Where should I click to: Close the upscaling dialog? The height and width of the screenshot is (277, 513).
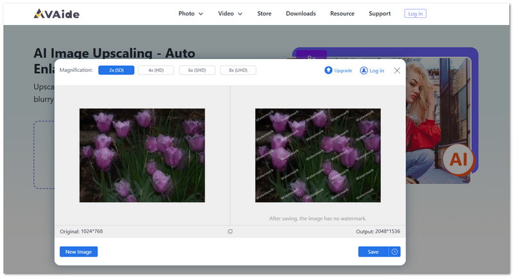coord(397,71)
